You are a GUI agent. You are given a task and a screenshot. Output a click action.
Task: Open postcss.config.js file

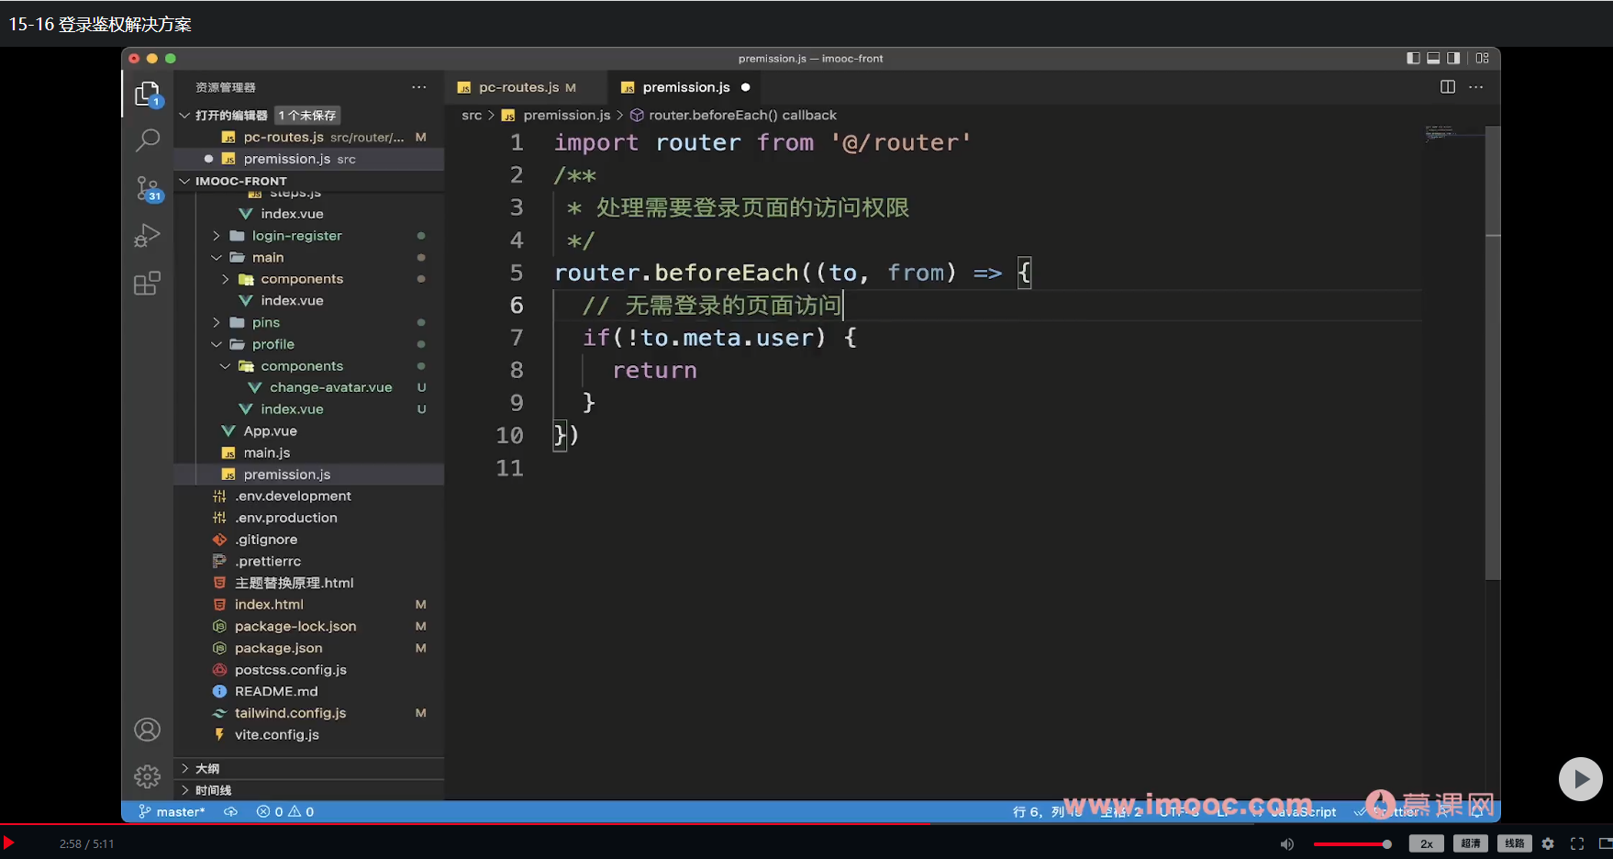point(290,670)
